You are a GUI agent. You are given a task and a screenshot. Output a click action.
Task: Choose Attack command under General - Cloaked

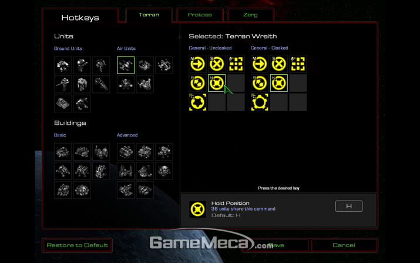[298, 64]
